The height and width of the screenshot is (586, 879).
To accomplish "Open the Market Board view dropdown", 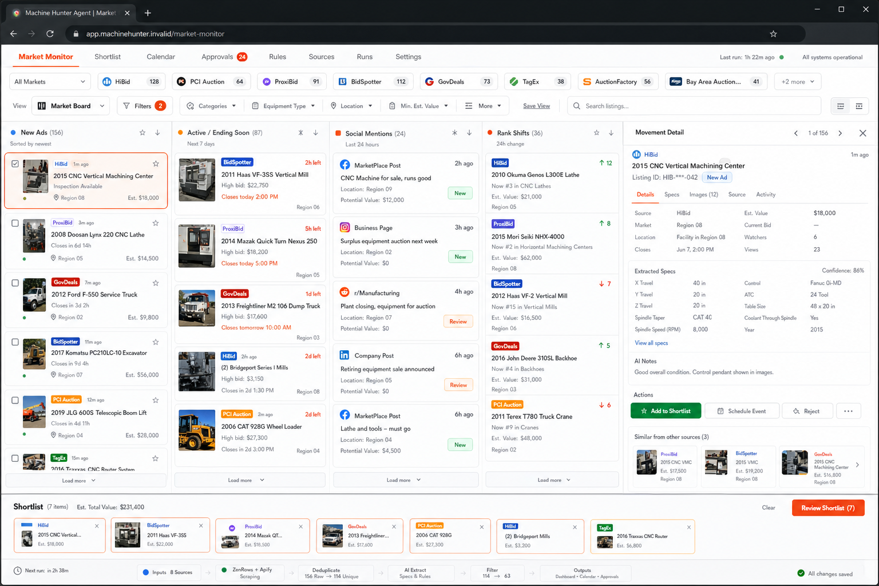I will point(72,106).
